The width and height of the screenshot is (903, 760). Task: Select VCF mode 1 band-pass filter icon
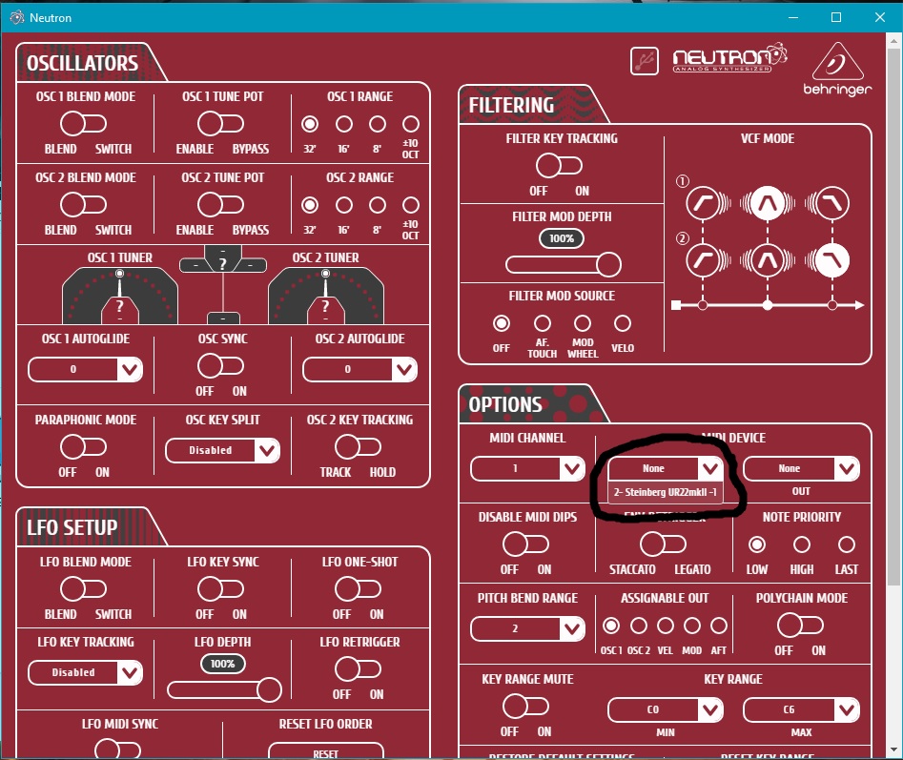pos(767,203)
